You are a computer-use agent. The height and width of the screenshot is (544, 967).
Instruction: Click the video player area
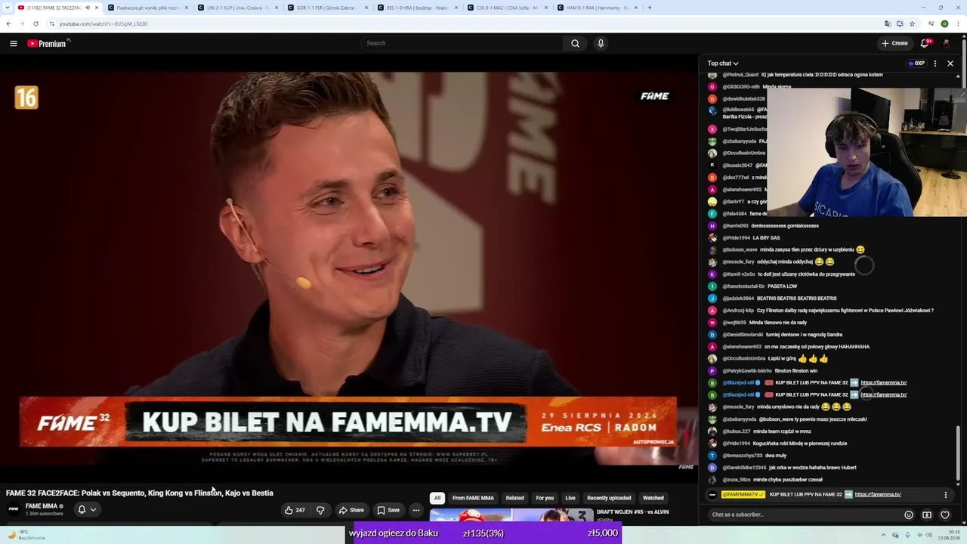tap(349, 269)
